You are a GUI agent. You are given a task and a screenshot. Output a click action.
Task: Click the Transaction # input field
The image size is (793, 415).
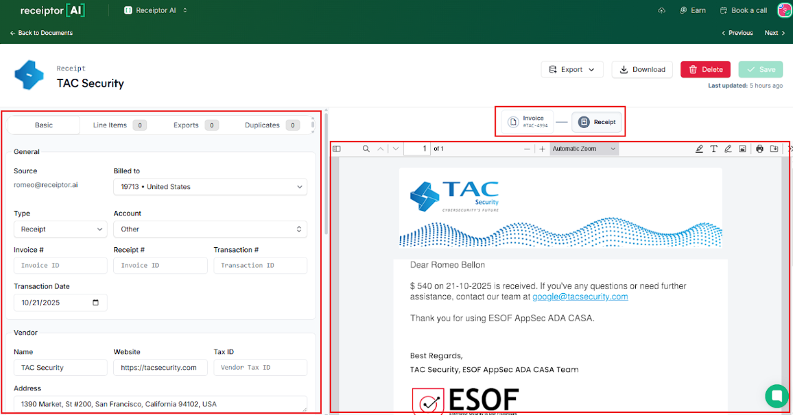tap(261, 266)
